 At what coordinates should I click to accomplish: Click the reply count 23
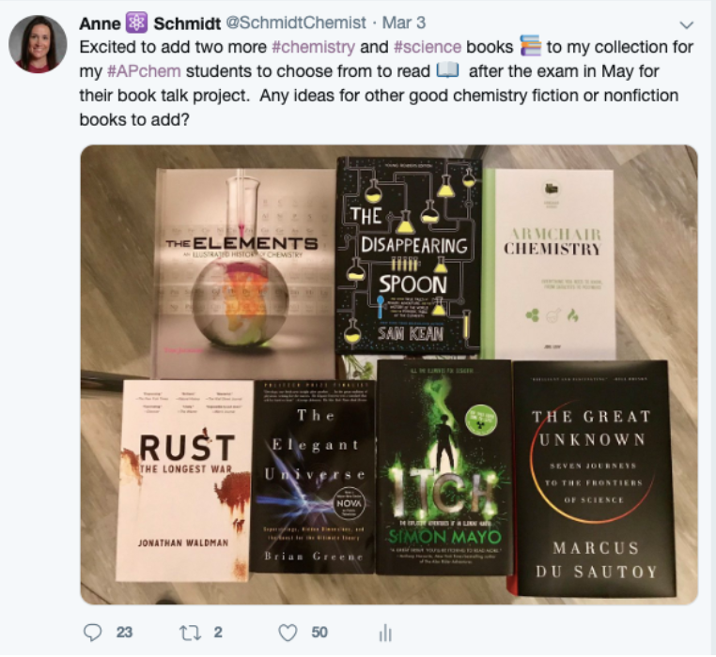[x=124, y=633]
